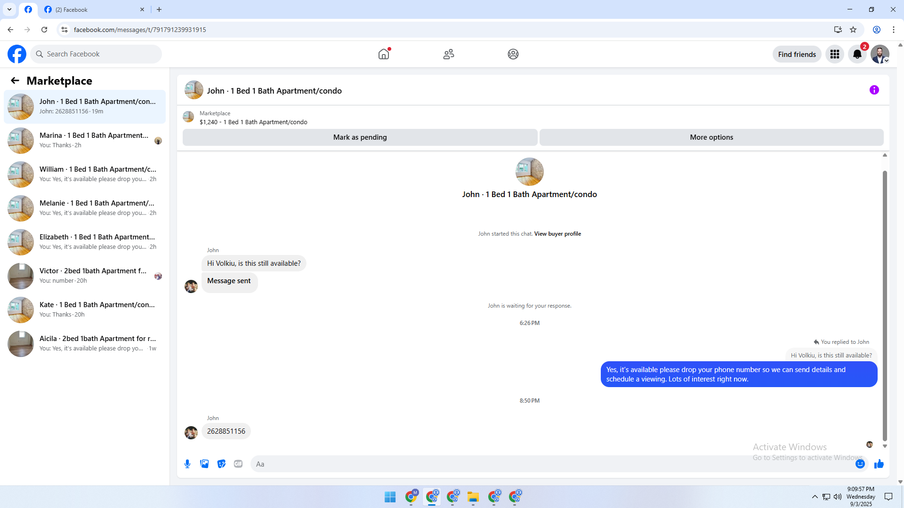Click the browser back arrow

pos(10,30)
